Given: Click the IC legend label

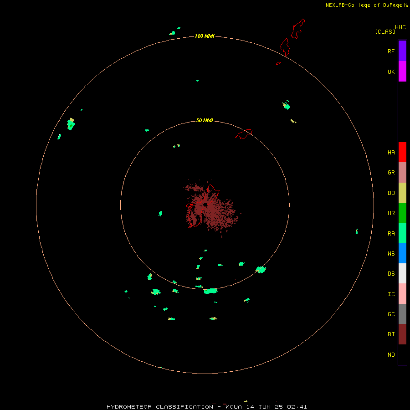Looking at the screenshot, I should click(x=391, y=294).
